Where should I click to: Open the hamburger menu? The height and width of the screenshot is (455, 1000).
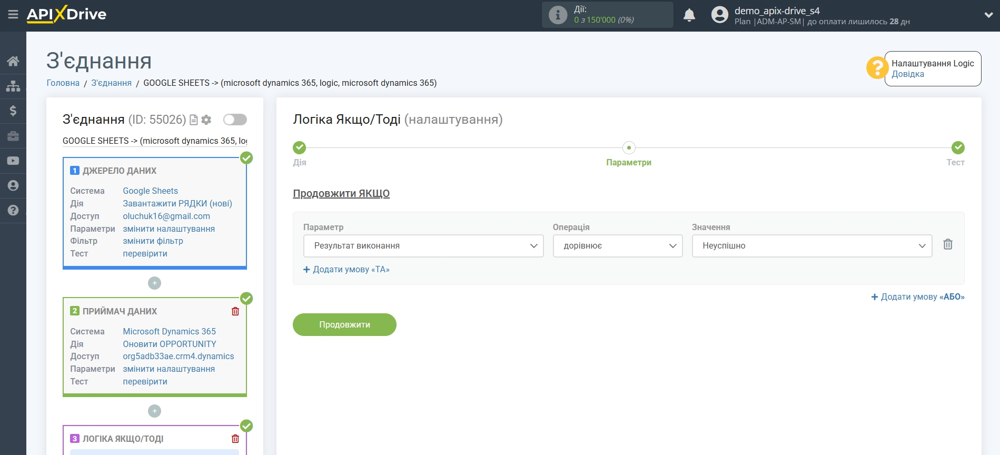pyautogui.click(x=13, y=15)
